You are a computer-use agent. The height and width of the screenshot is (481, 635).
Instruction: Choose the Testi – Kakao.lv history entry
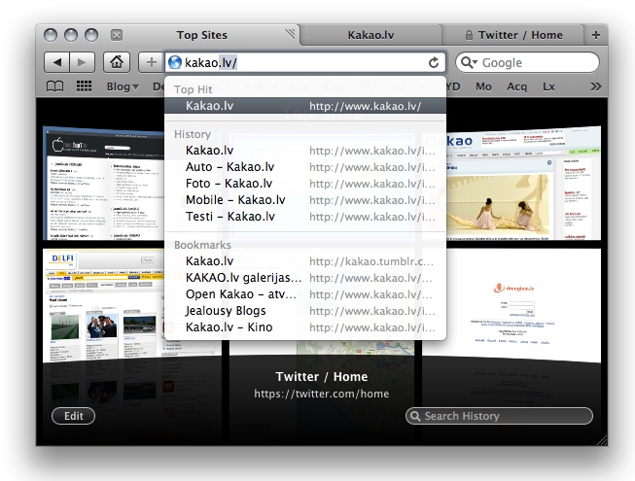click(305, 217)
